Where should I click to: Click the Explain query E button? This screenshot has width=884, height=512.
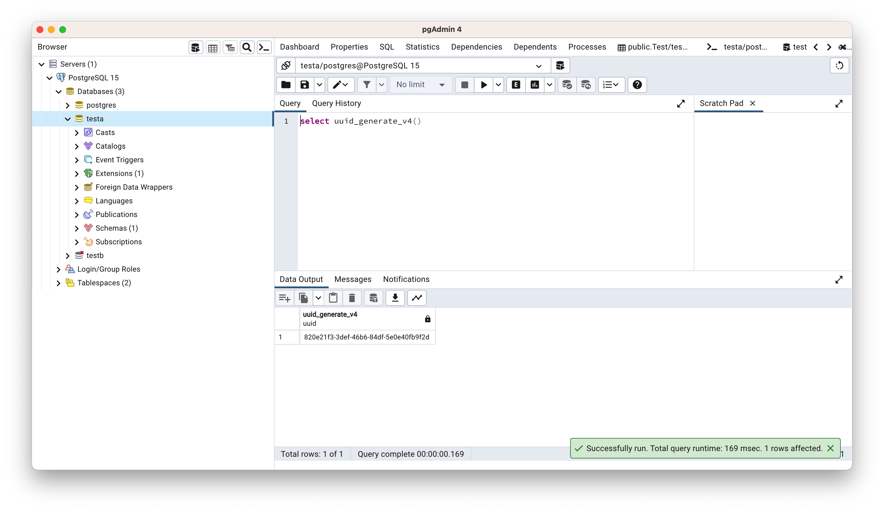coord(516,85)
